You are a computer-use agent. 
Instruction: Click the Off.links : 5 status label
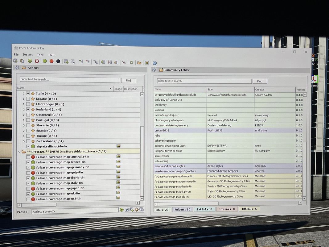(x=249, y=209)
